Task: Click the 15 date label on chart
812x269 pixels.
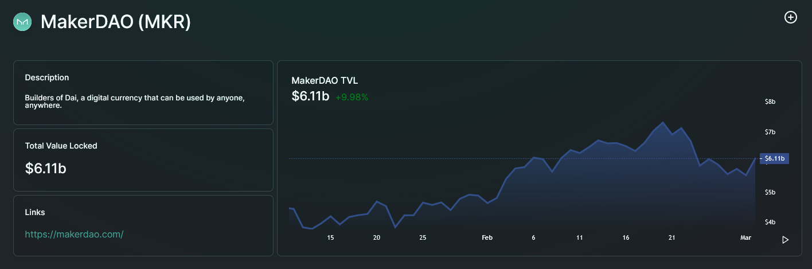Action: [330, 237]
